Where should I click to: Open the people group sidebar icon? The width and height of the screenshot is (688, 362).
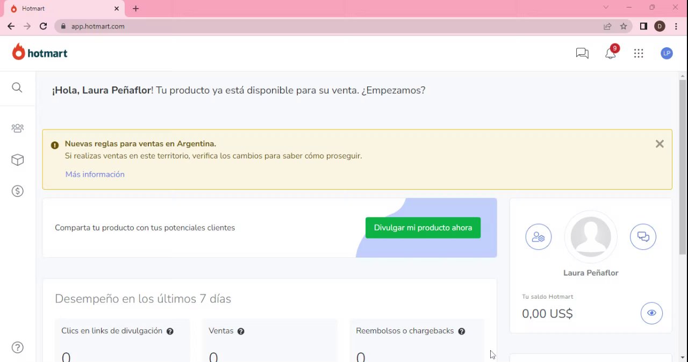pyautogui.click(x=18, y=128)
